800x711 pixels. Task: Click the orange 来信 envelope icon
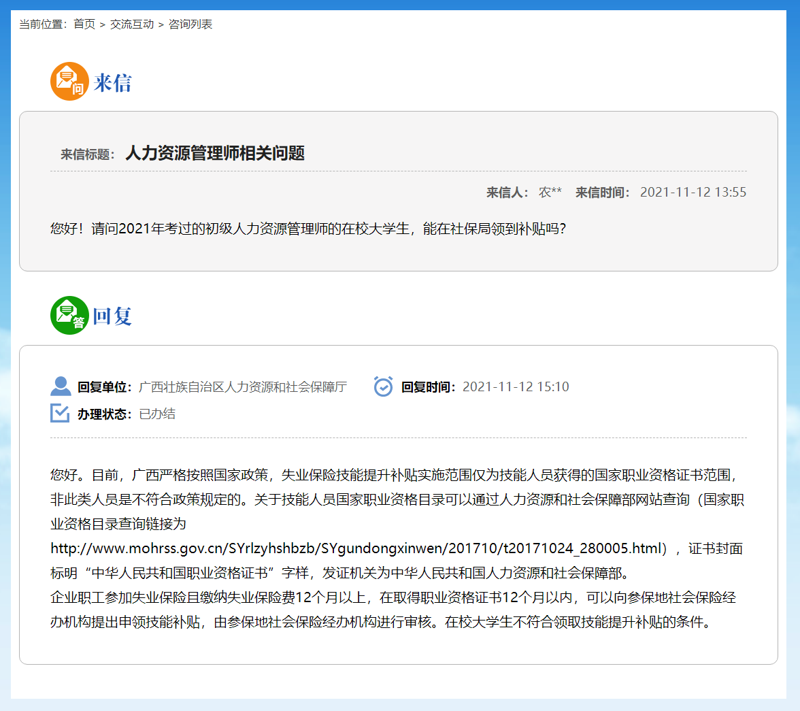click(x=69, y=80)
